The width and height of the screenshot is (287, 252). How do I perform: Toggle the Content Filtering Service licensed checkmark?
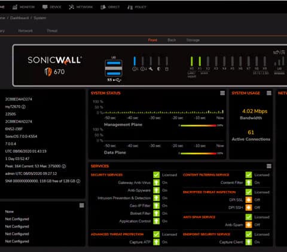coord(249,175)
